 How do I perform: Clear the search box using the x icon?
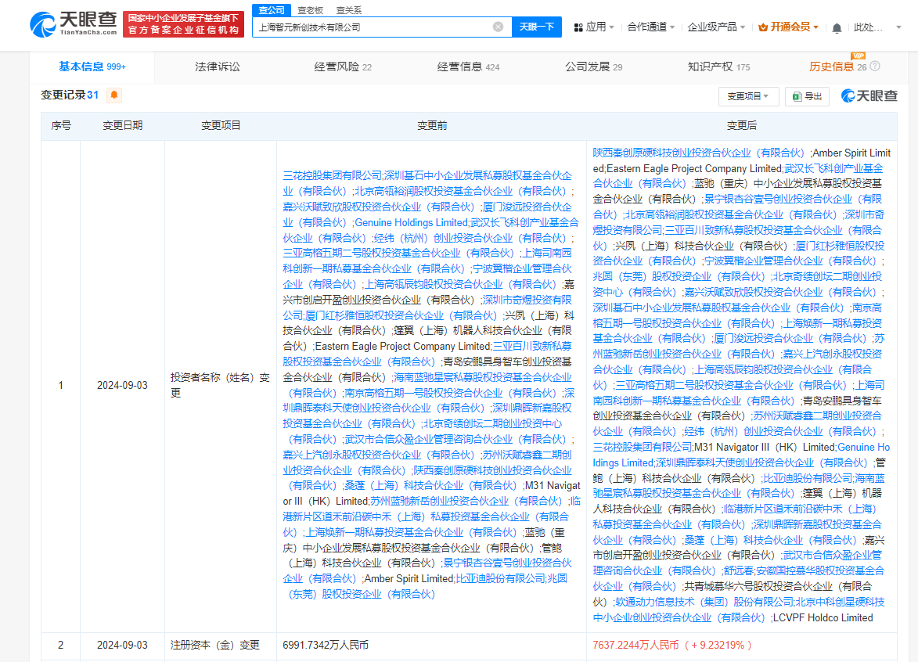[x=499, y=26]
